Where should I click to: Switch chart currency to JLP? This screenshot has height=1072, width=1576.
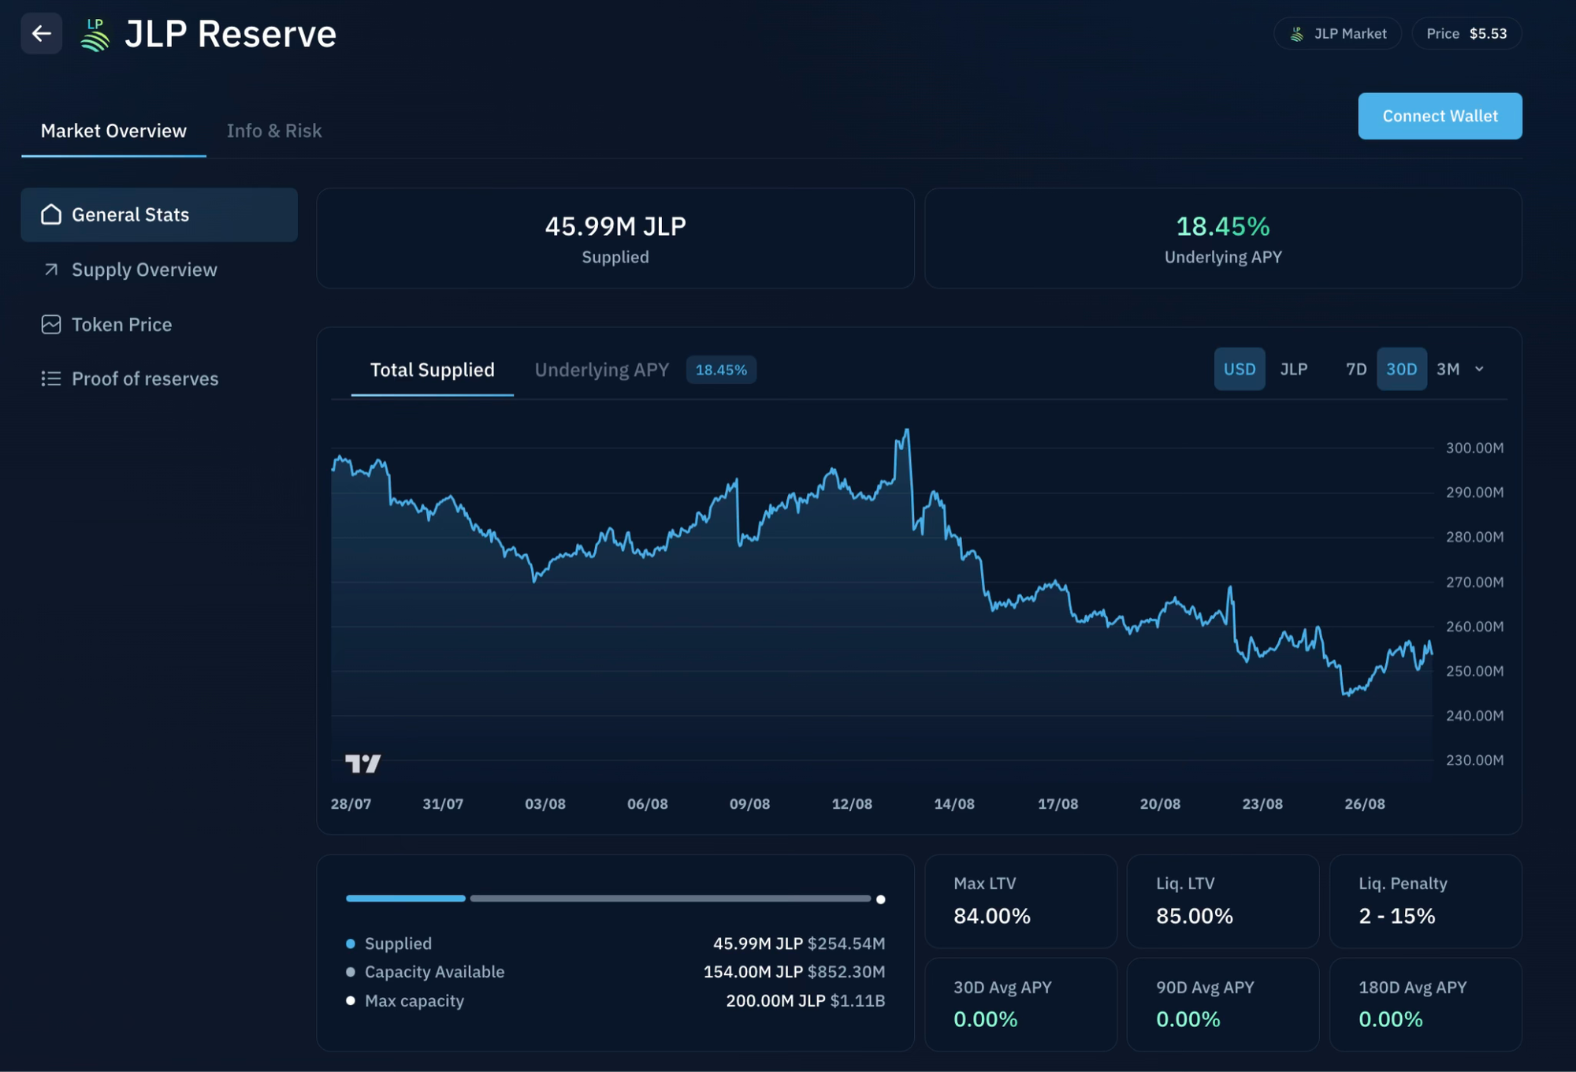point(1293,369)
